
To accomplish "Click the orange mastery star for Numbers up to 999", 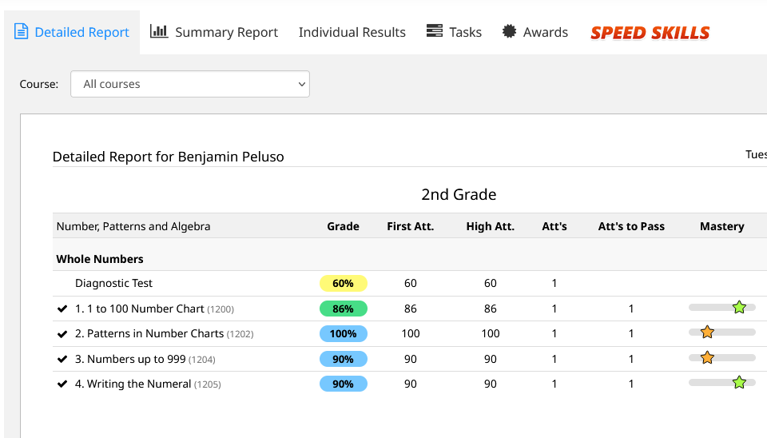I will pyautogui.click(x=707, y=358).
